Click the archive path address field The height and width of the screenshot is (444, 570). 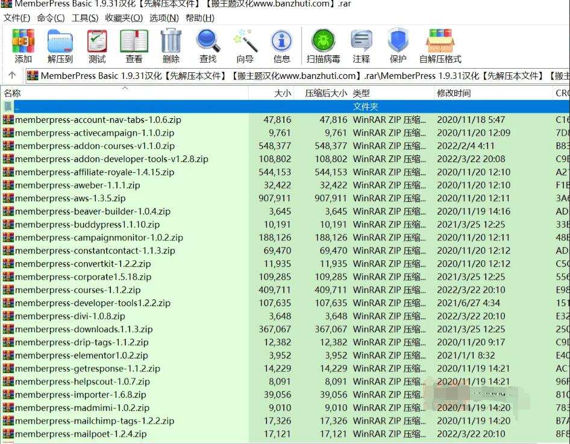pyautogui.click(x=298, y=75)
